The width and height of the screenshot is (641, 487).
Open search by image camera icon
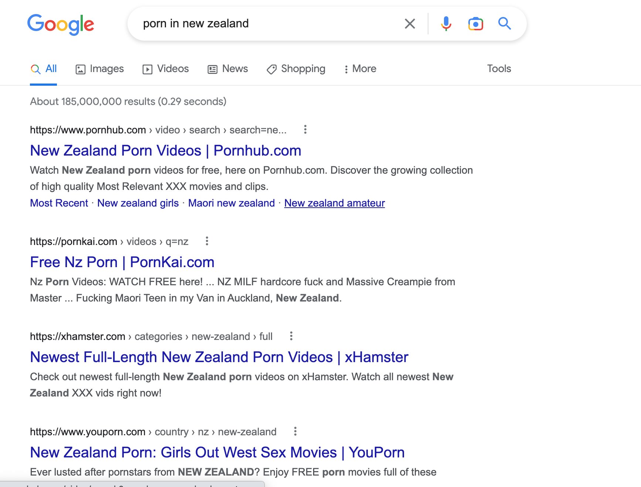[x=475, y=24]
